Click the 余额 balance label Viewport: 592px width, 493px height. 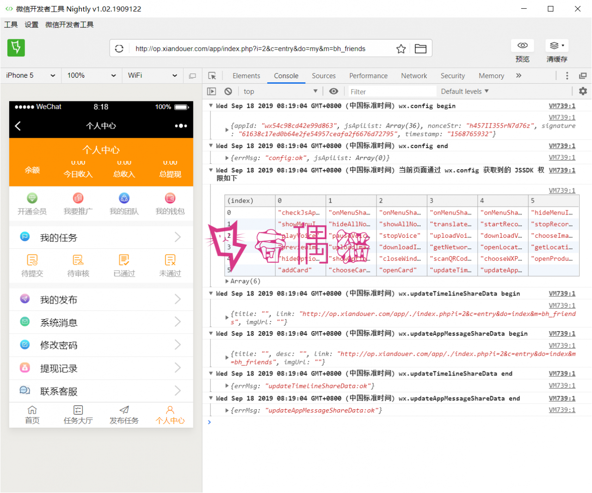[x=32, y=170]
